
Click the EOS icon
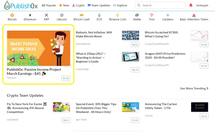click(99, 15)
